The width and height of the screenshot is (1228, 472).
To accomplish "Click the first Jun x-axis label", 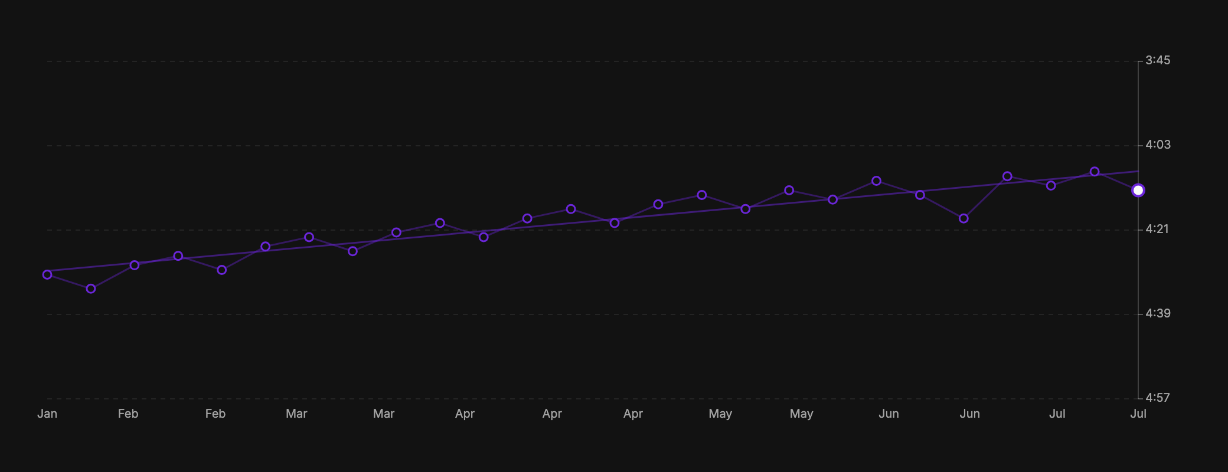I will pos(889,414).
